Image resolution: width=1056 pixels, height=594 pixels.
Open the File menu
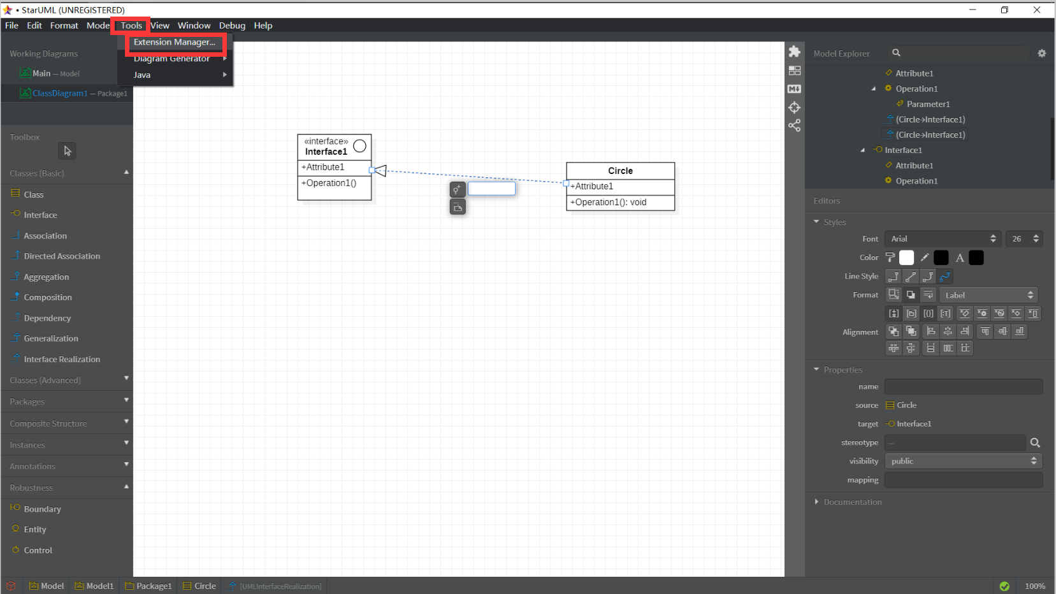point(11,25)
